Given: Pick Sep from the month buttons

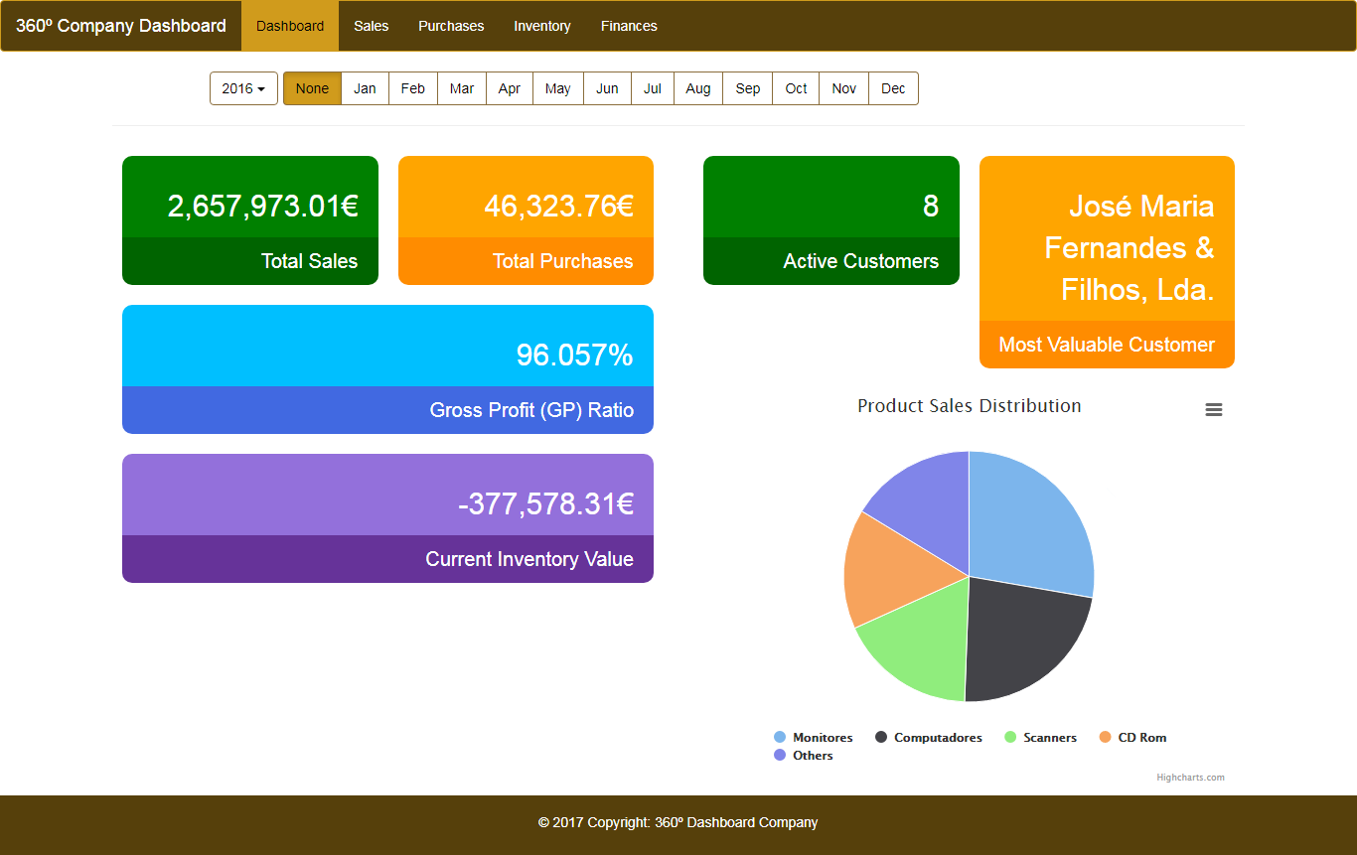Looking at the screenshot, I should [748, 88].
